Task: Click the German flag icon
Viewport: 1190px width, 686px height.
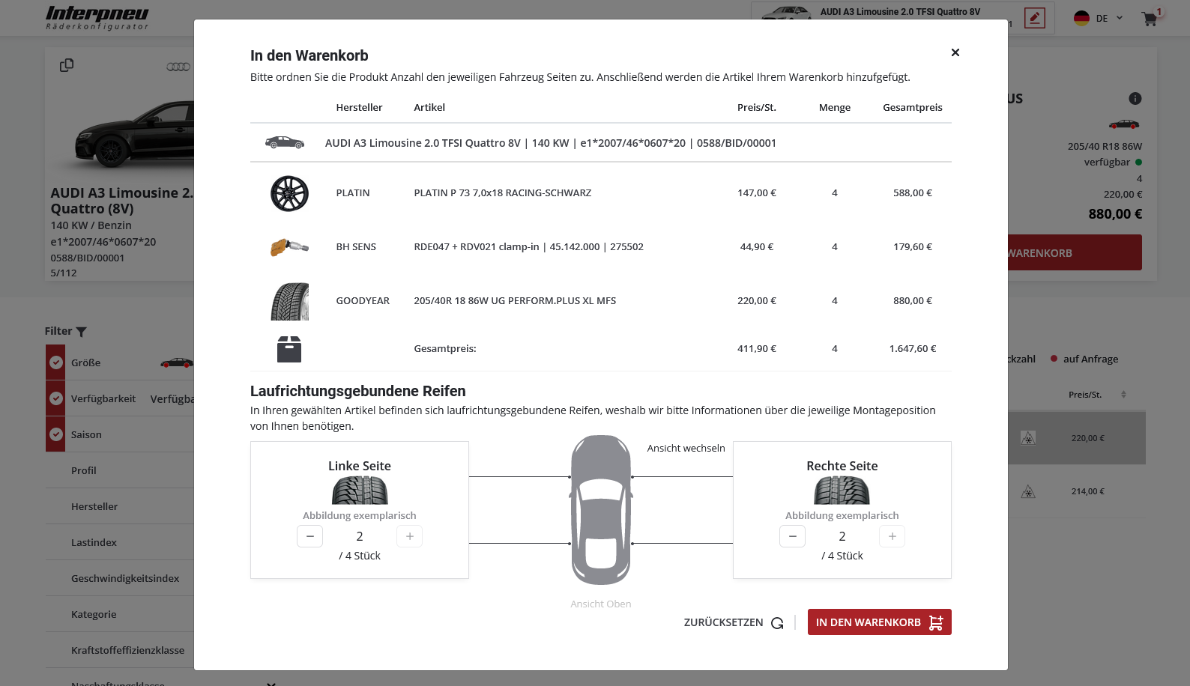Action: coord(1081,18)
